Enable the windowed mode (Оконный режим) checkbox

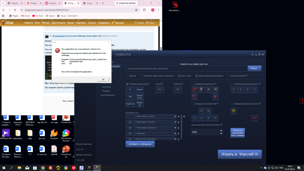point(228,76)
